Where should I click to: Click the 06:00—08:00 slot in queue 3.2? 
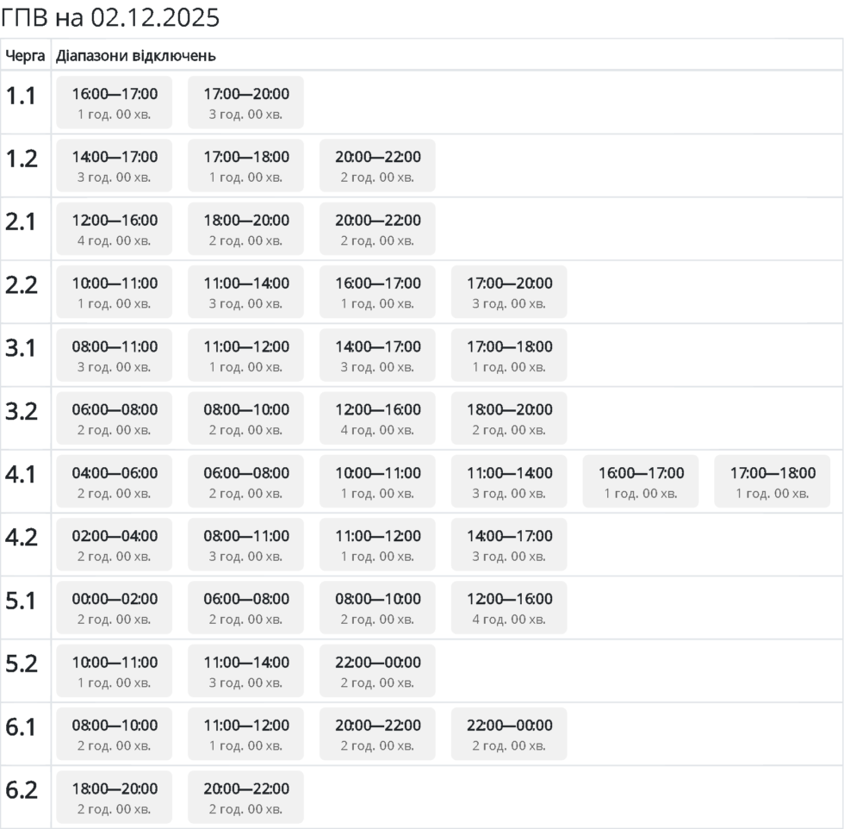pyautogui.click(x=115, y=418)
